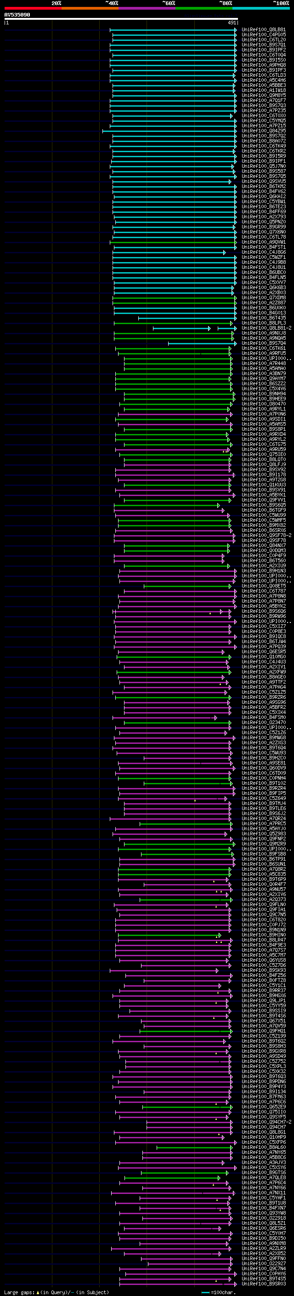Screen dimensions: 294x1296
Task: Select the UniRef100_Q1KUU3 label
Action: click(264, 485)
